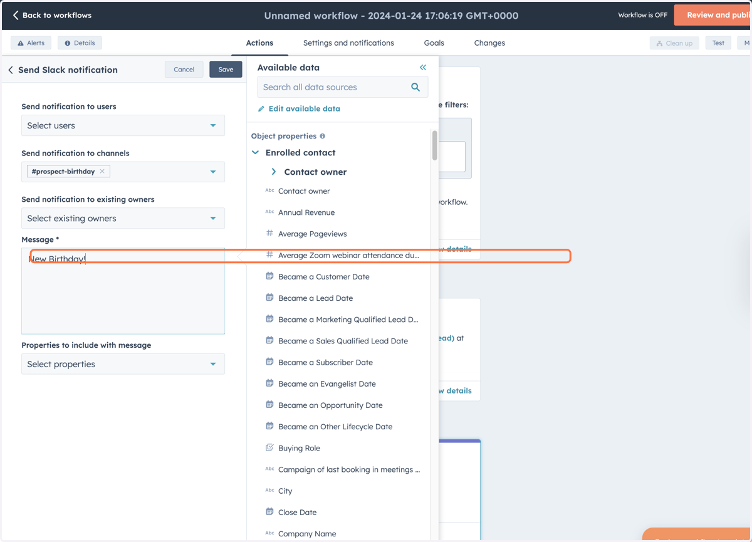752x542 pixels.
Task: Select Became a Marketing Qualified Lead property
Action: (348, 320)
